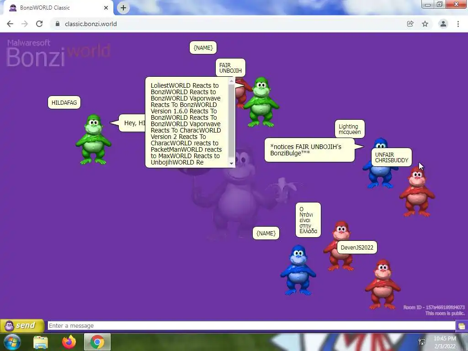Click the HILDAFAG name tag
The width and height of the screenshot is (468, 351).
(x=64, y=103)
